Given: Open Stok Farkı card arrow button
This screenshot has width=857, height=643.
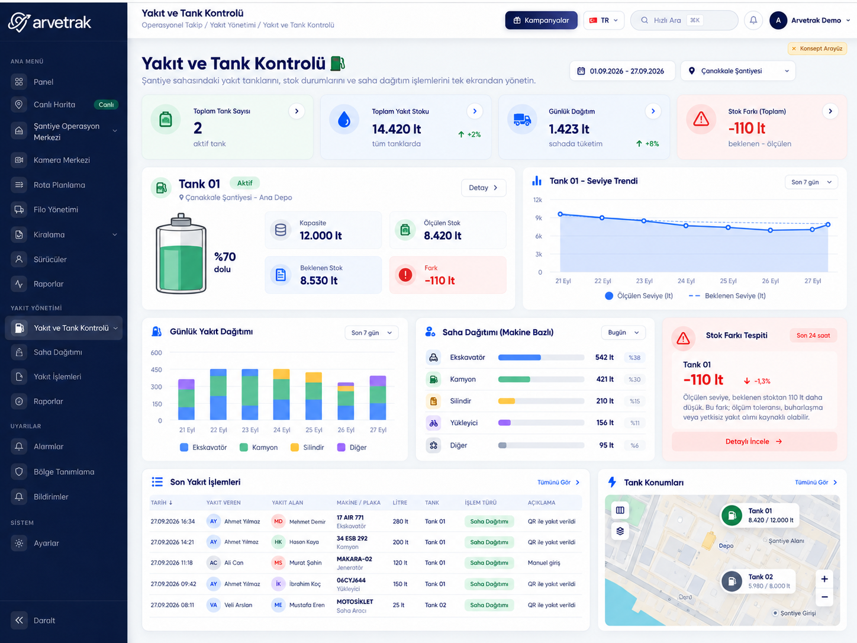Looking at the screenshot, I should pos(830,111).
